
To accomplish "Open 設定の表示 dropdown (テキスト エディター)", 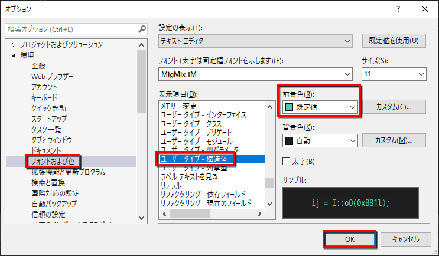I will tap(255, 41).
